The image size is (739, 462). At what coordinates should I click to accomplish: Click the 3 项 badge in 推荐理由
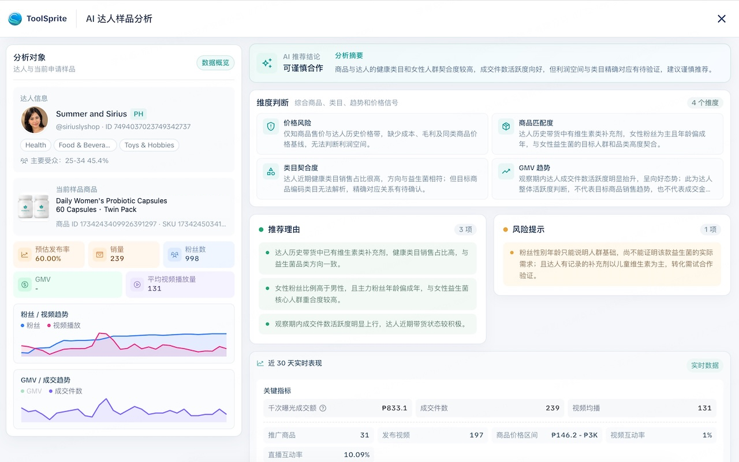tap(465, 229)
